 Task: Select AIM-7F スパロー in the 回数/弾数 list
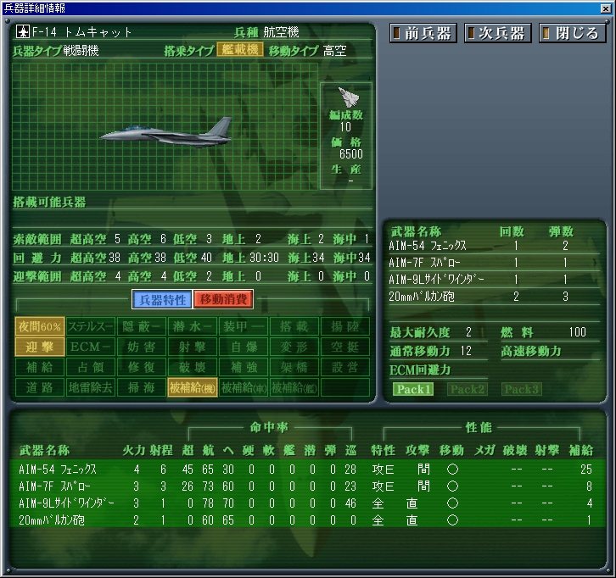click(494, 263)
